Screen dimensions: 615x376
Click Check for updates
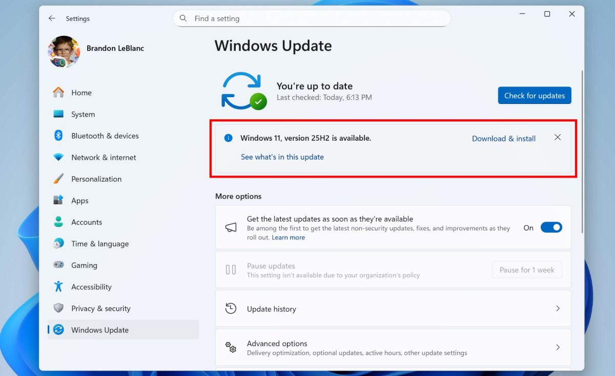tap(534, 95)
